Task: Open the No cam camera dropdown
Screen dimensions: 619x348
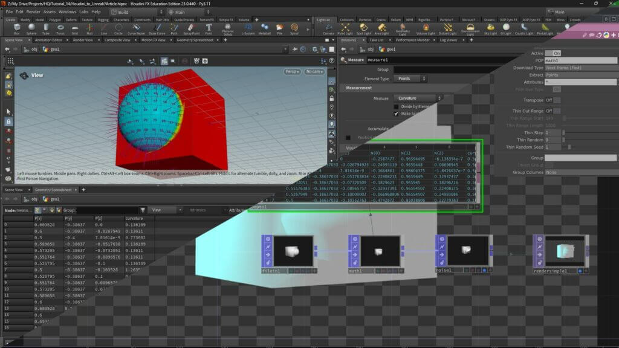Action: coord(314,72)
